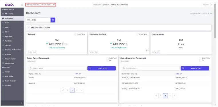Select DOWELL RENOVATE PLT row
Image resolution: width=218 pixels, height=107 pixels.
coord(166,89)
